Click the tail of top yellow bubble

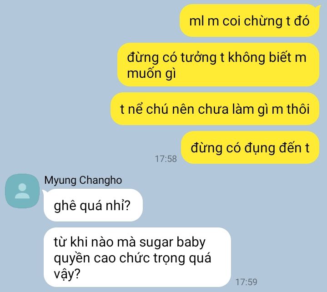[318, 8]
